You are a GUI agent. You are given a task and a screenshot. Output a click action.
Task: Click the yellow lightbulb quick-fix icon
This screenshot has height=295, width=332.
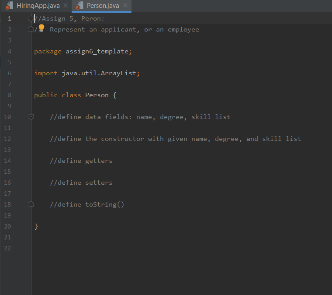(x=41, y=28)
